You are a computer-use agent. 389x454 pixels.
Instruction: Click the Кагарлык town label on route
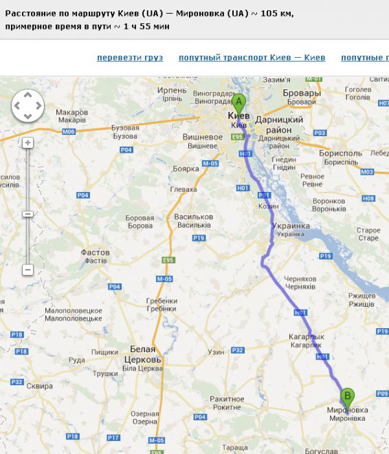click(x=307, y=337)
